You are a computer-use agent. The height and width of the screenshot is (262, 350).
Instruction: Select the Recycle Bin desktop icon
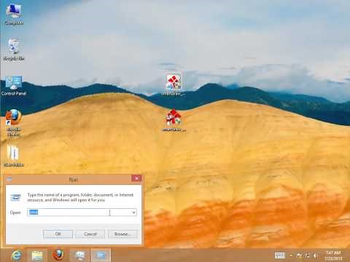(14, 49)
